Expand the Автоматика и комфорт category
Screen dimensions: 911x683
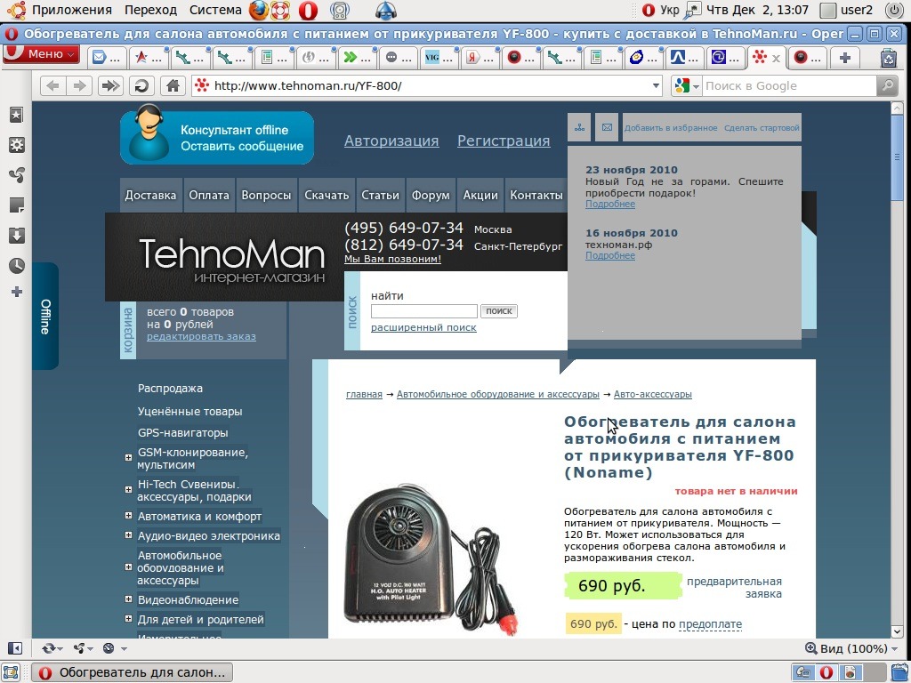click(128, 516)
